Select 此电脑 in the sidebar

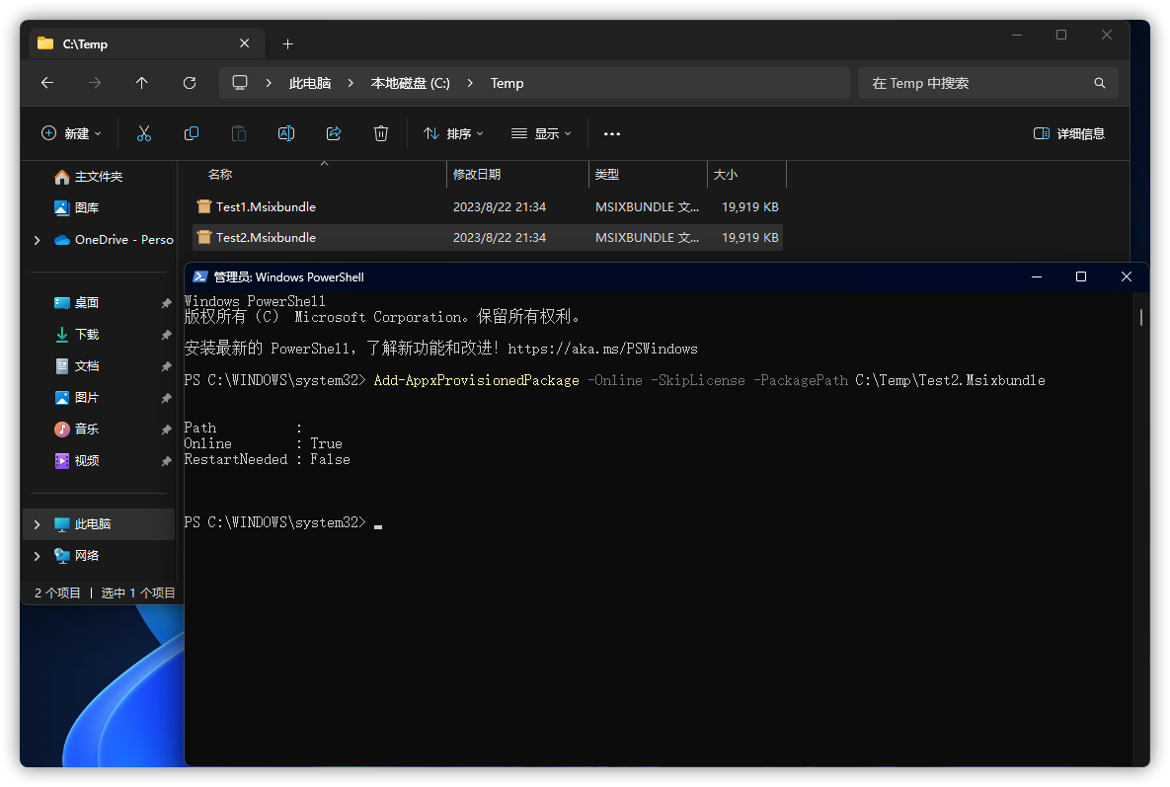tap(100, 524)
